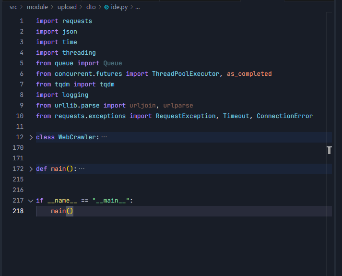Screen dimensions: 342x276
Task: Click line number 12 beside WebCrawler class
Action: 20,137
